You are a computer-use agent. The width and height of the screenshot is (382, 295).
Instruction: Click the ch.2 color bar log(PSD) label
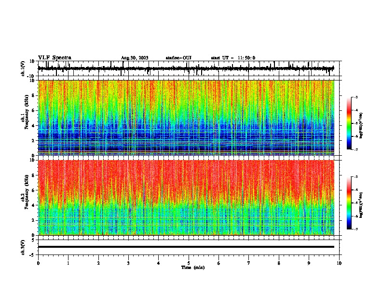click(x=361, y=205)
